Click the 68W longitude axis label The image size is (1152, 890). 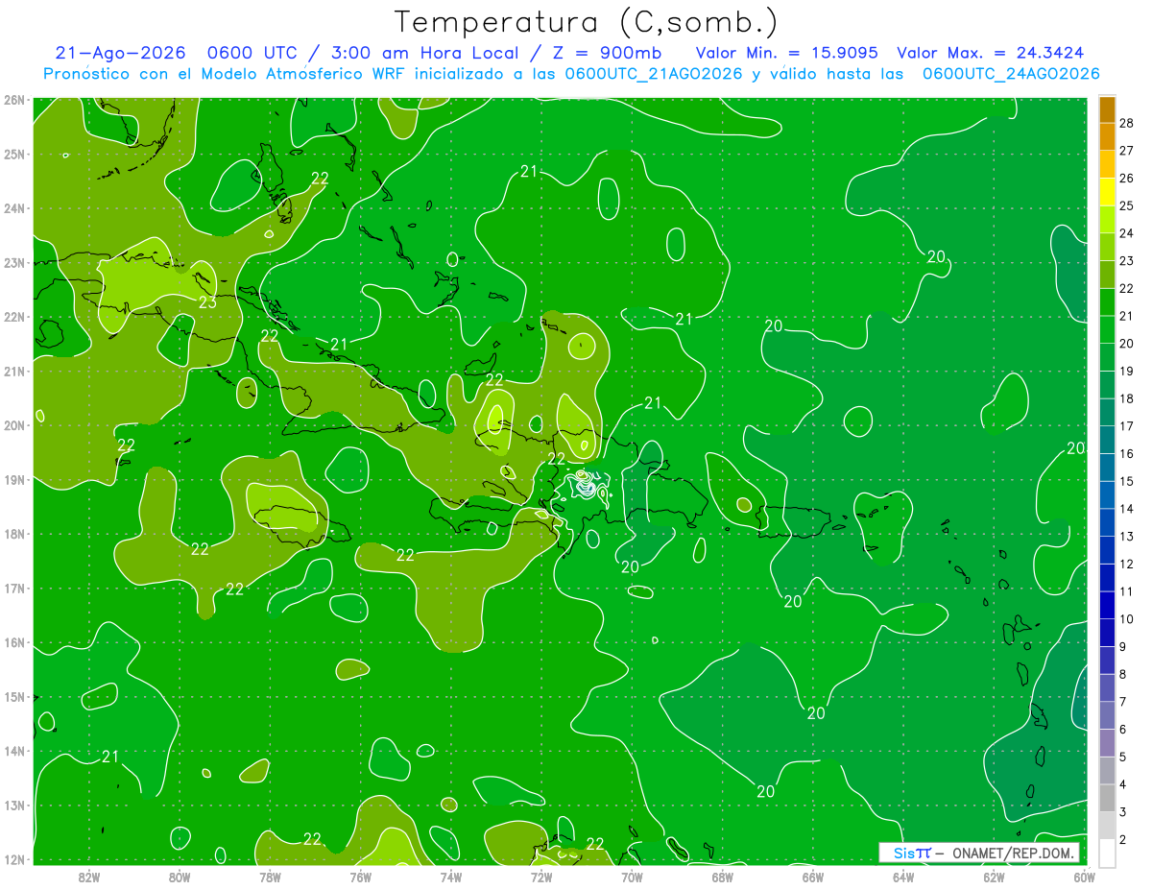click(x=723, y=877)
